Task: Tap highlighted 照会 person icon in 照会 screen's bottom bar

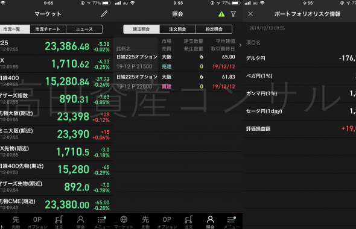Action: click(210, 222)
